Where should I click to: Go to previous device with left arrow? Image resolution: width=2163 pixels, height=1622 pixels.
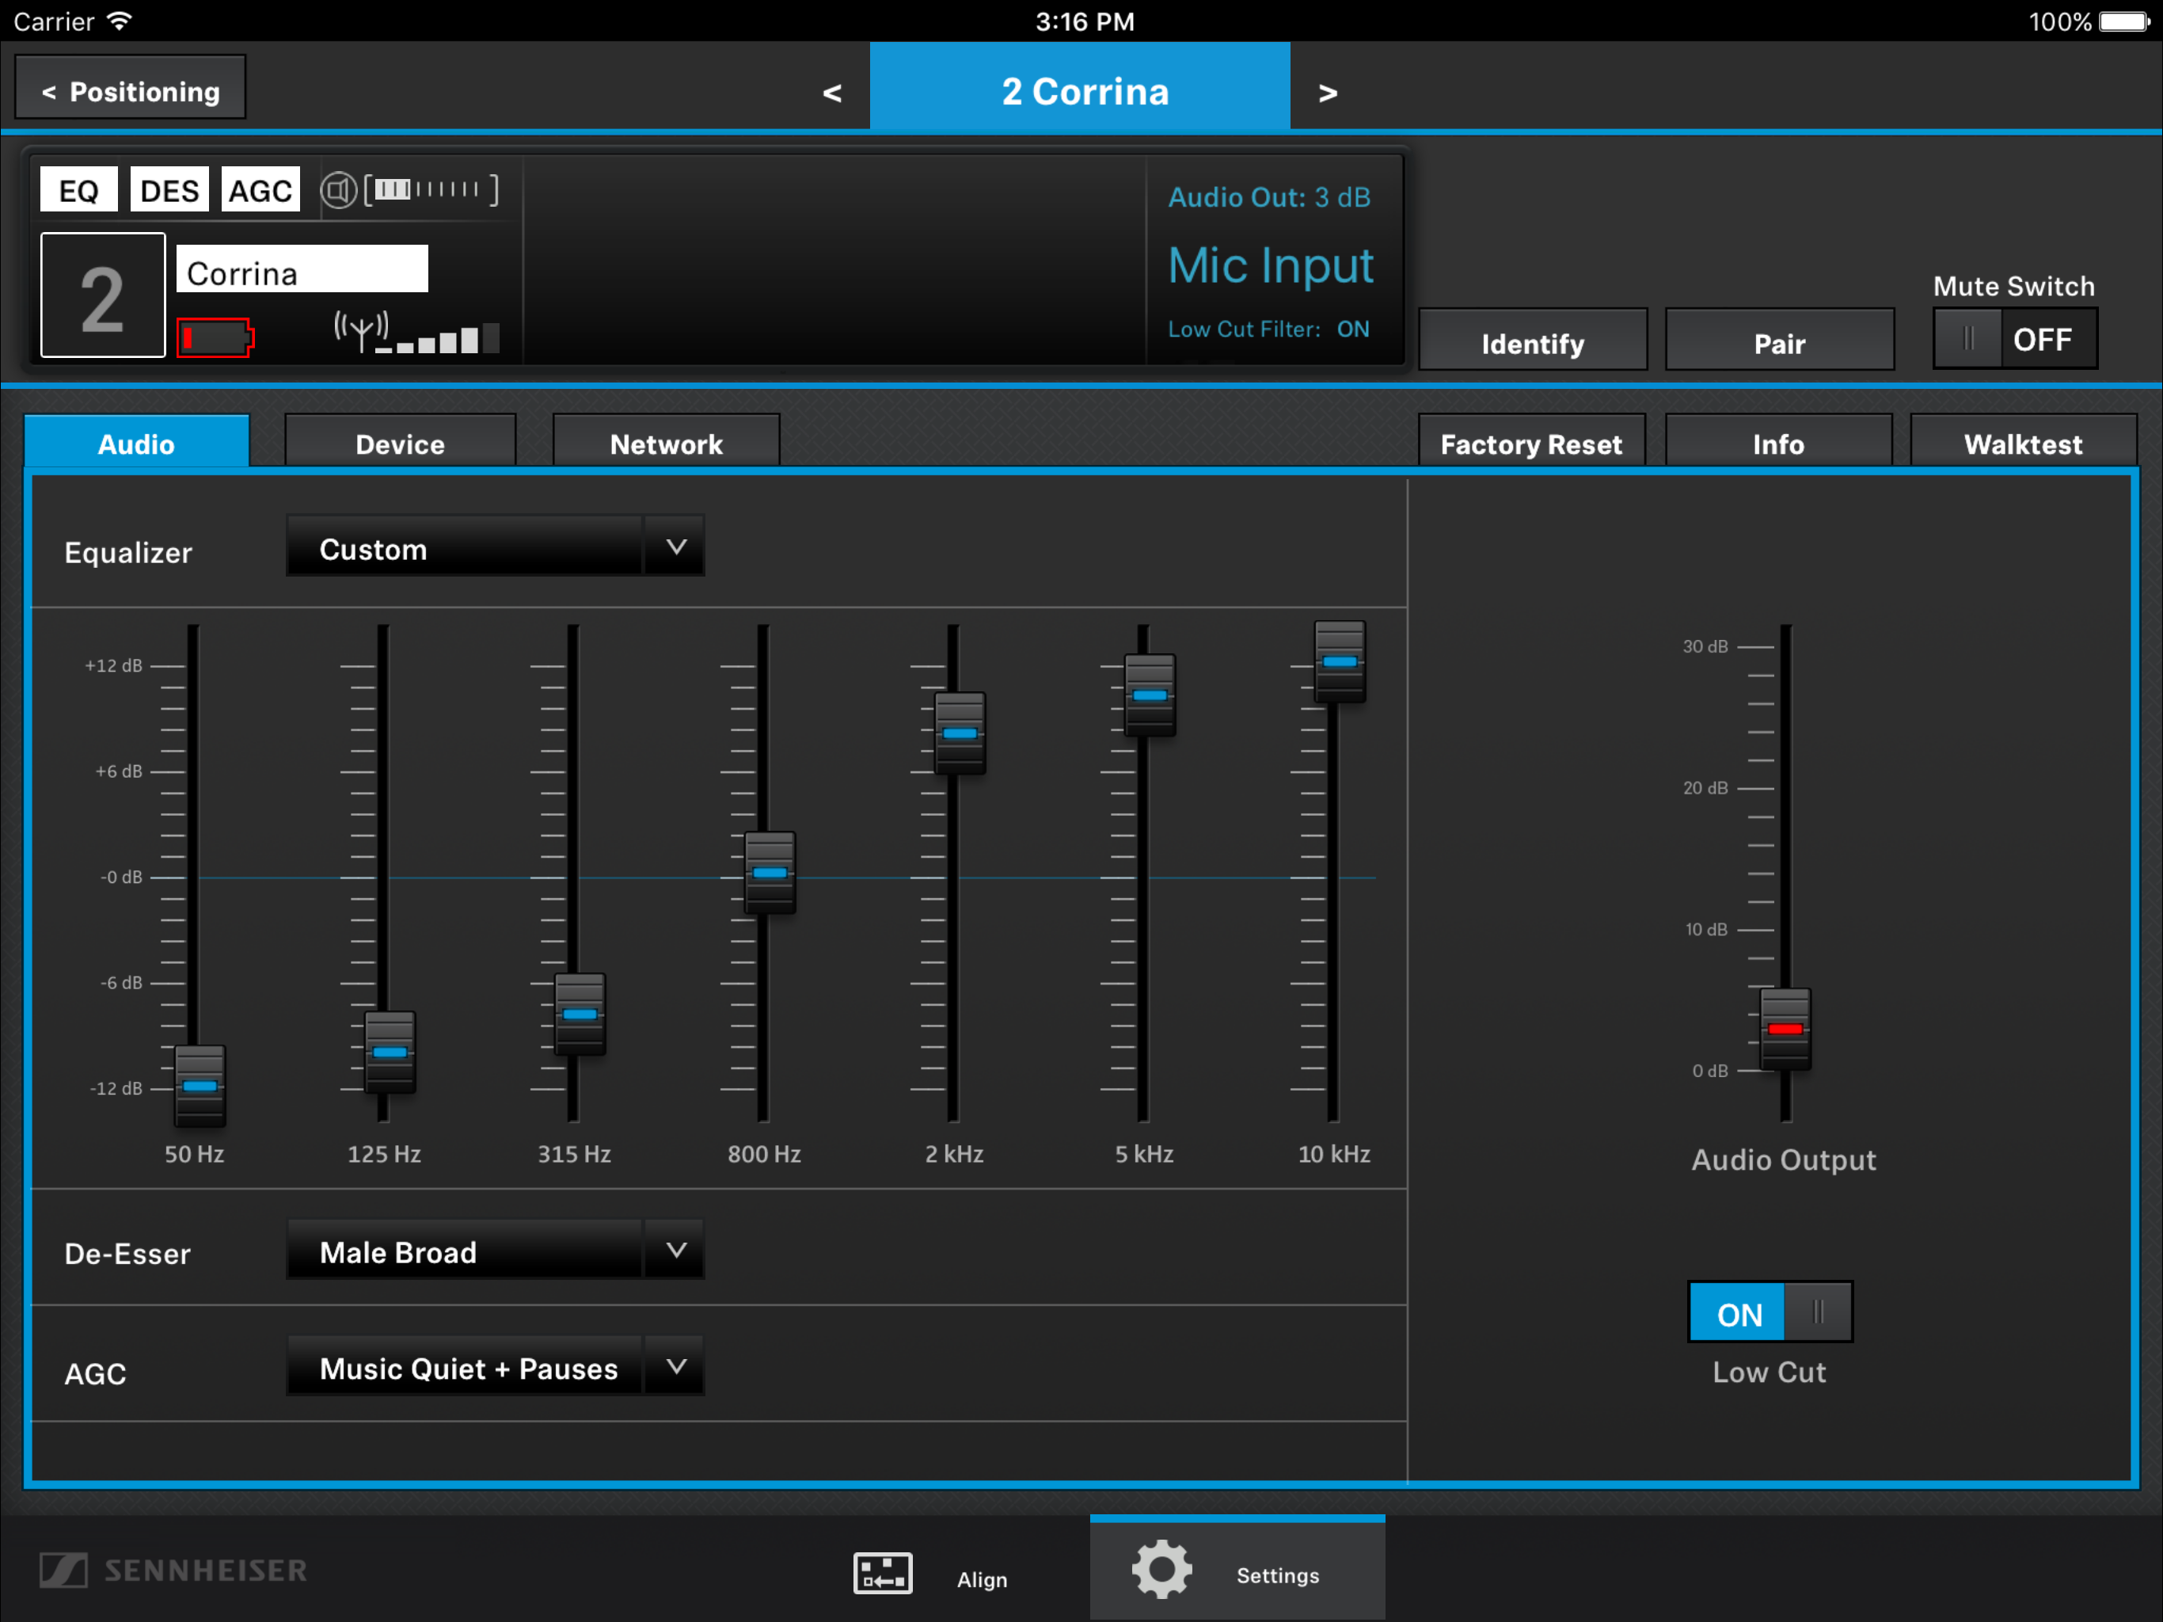pos(832,93)
